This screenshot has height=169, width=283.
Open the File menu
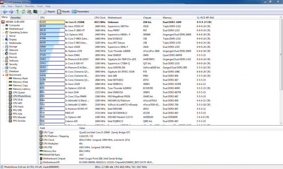click(x=3, y=6)
